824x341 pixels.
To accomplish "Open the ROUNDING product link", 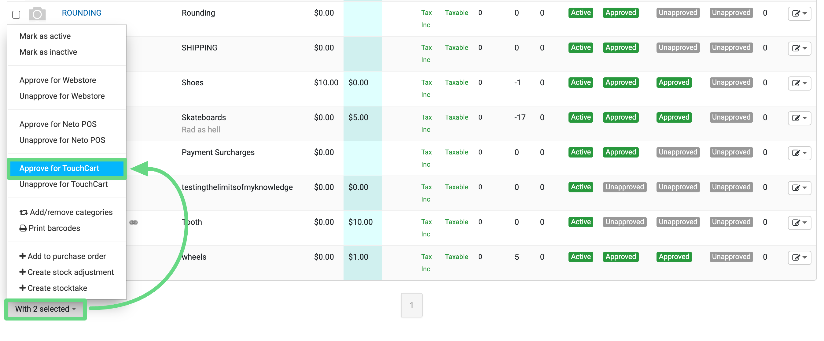I will point(81,13).
